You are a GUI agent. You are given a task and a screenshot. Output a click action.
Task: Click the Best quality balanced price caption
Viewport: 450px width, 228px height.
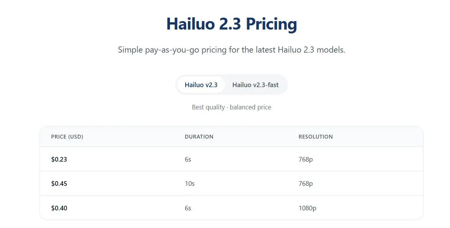pyautogui.click(x=231, y=107)
